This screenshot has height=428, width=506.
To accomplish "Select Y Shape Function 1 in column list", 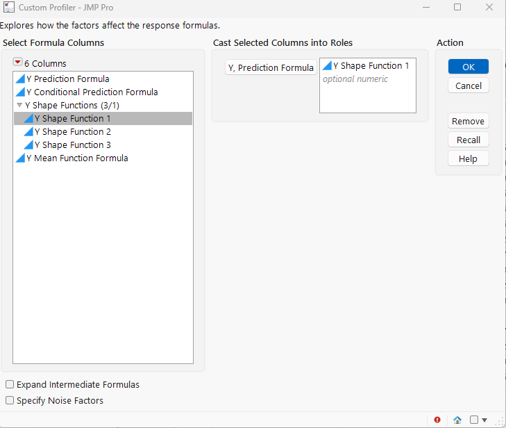I will (73, 118).
